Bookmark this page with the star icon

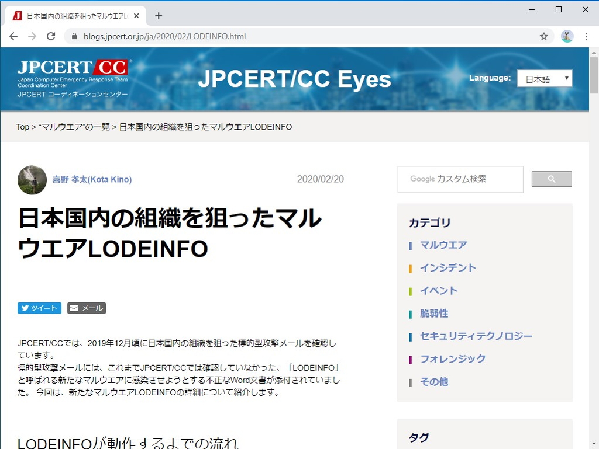click(544, 36)
